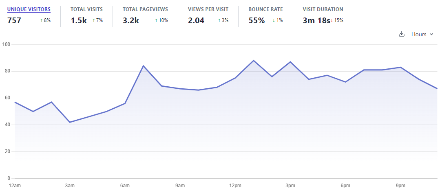This screenshot has width=440, height=195.
Task: Click the 2.04 views per visit value
Action: [196, 20]
